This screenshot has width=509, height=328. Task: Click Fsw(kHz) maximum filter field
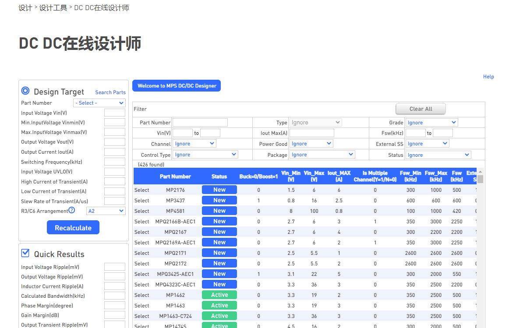click(x=443, y=133)
